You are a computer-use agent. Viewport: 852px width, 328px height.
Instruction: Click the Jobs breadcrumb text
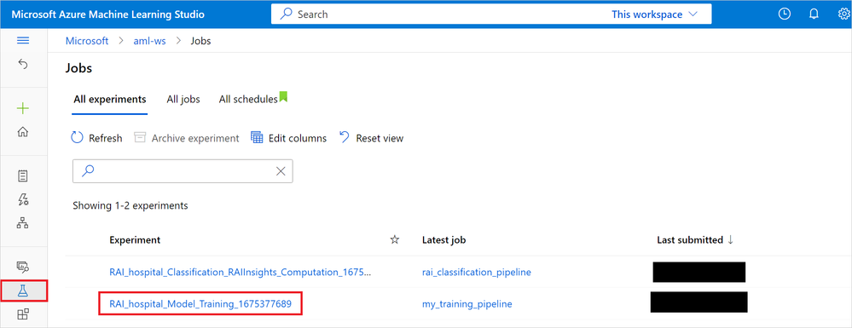[200, 41]
